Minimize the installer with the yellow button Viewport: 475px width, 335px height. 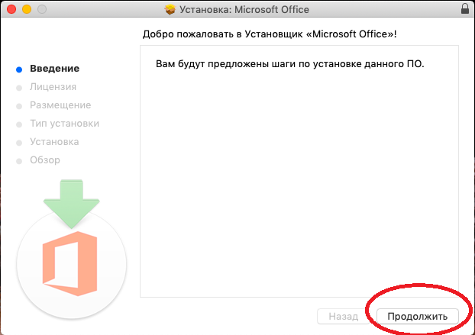27,9
